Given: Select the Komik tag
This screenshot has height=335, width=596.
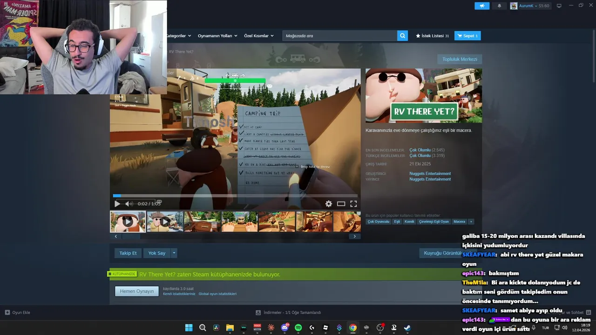Looking at the screenshot, I should pyautogui.click(x=409, y=221).
